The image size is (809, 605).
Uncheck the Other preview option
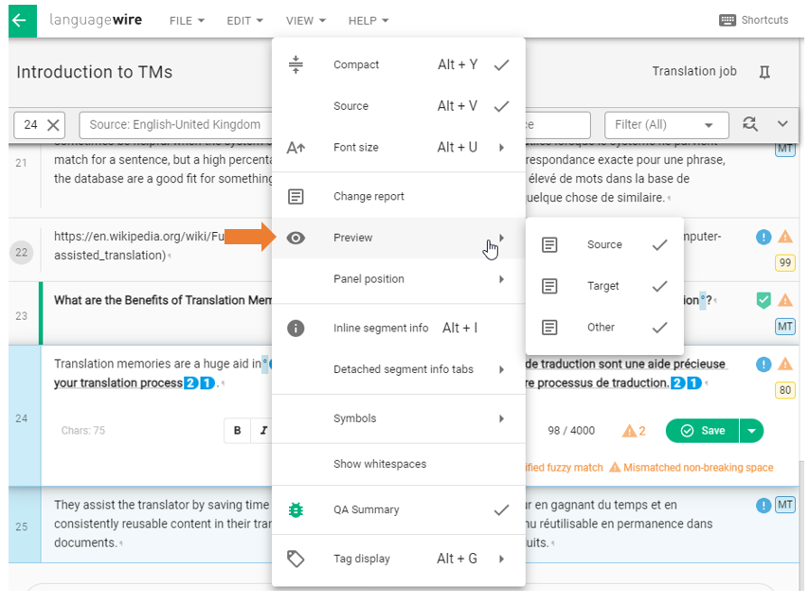click(x=601, y=327)
